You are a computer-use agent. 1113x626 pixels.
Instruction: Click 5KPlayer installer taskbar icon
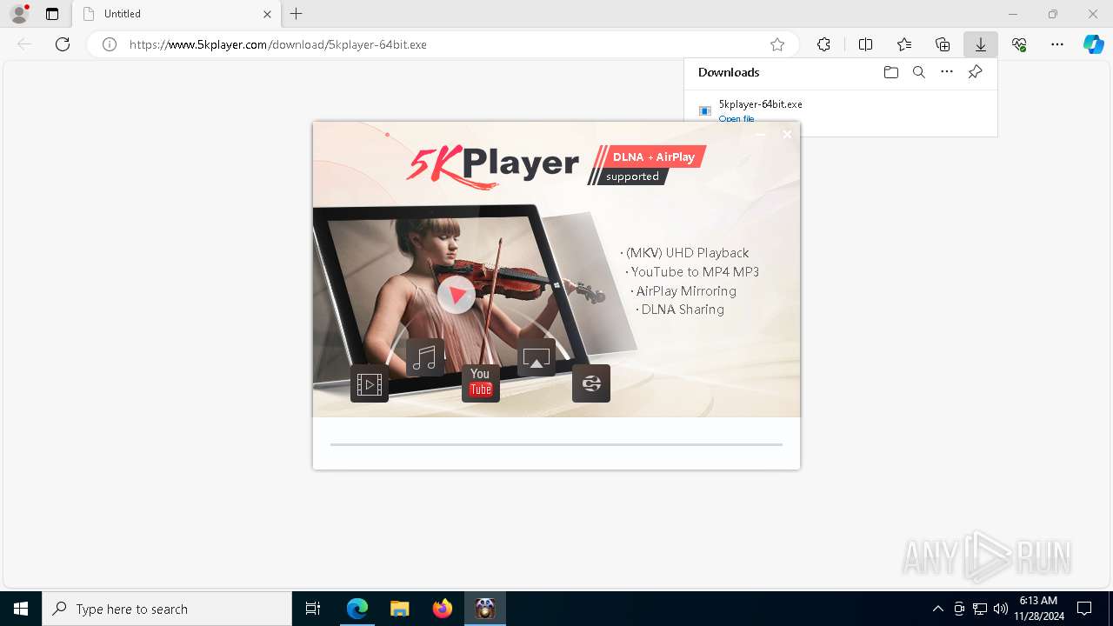click(x=485, y=609)
